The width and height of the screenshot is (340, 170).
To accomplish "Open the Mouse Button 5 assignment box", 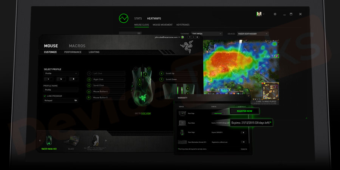I will pos(109,98).
